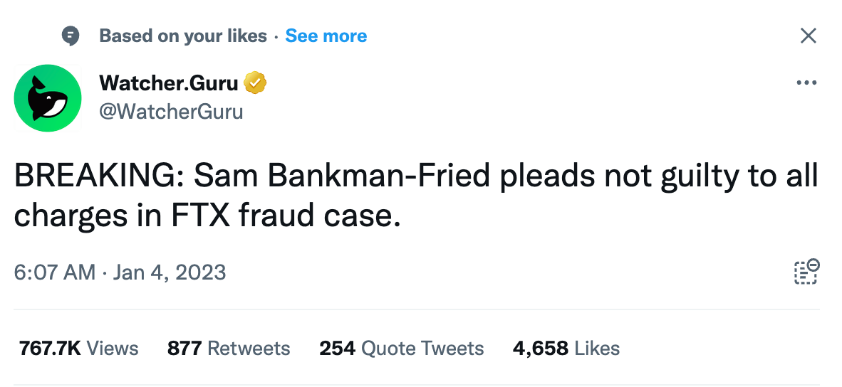Open the See more link
This screenshot has height=387, width=842.
326,36
